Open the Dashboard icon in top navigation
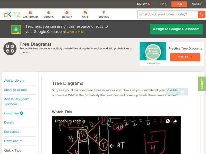The image size is (206, 154). (31, 12)
